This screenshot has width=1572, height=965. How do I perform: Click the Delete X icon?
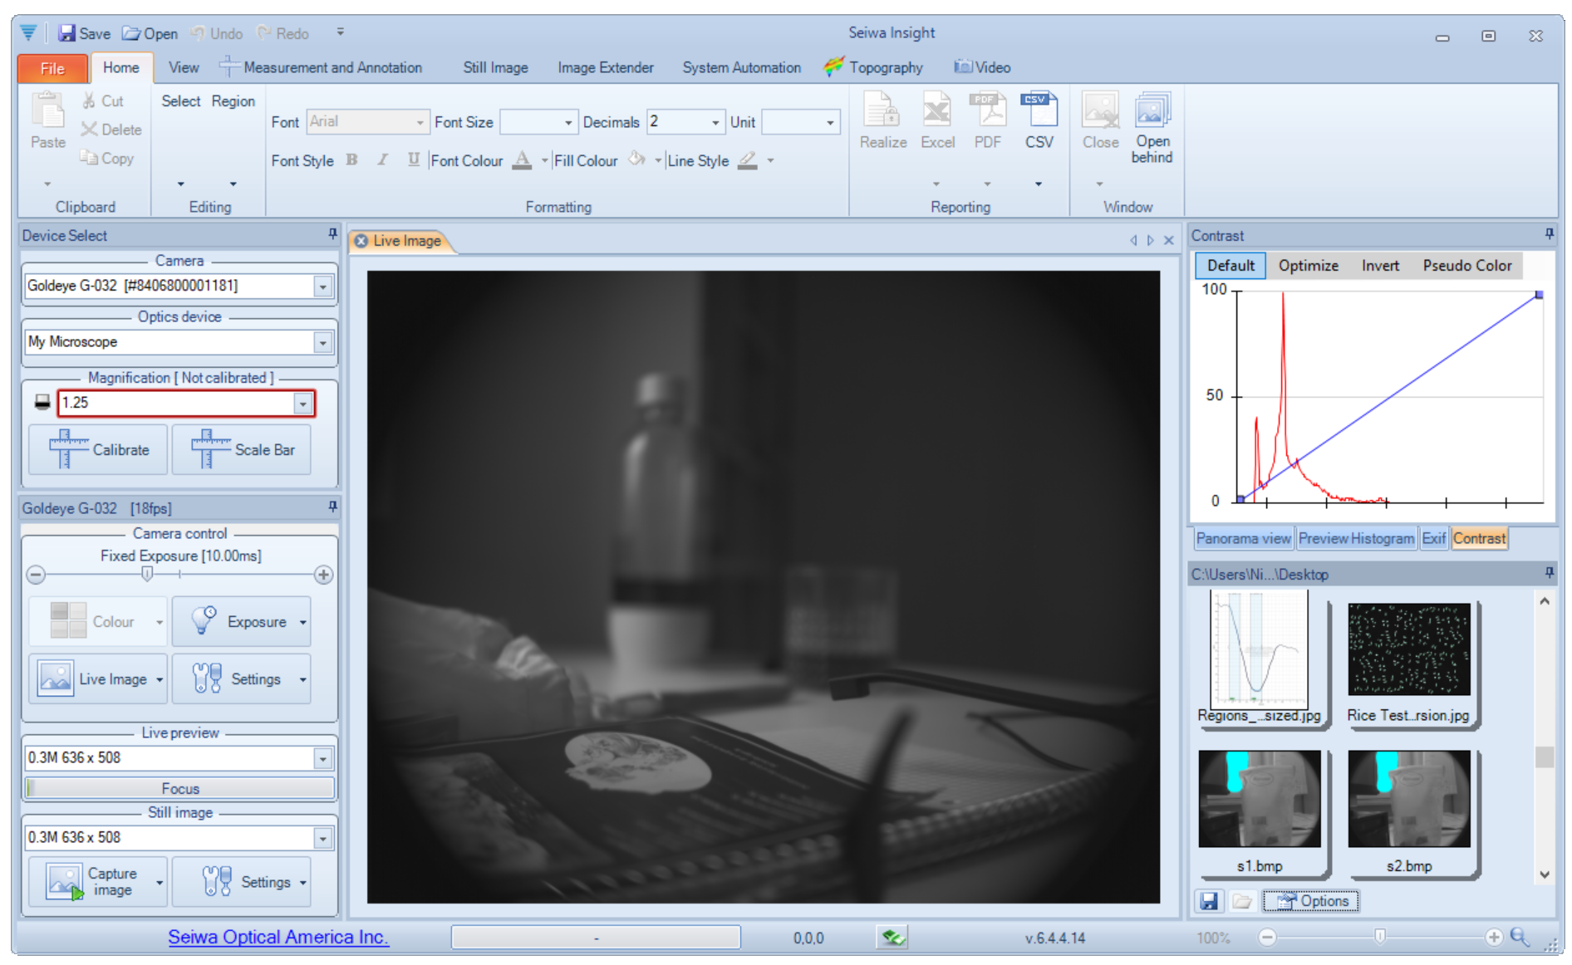coord(89,130)
